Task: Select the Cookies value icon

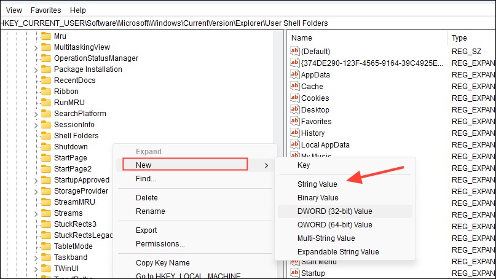Action: pos(295,98)
